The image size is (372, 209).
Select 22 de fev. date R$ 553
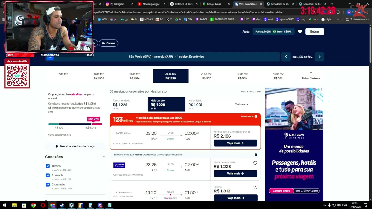pyautogui.click(x=242, y=76)
